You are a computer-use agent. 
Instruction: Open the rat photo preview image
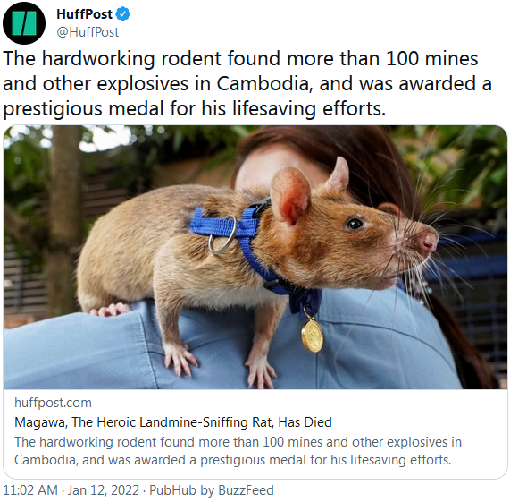tap(255, 257)
